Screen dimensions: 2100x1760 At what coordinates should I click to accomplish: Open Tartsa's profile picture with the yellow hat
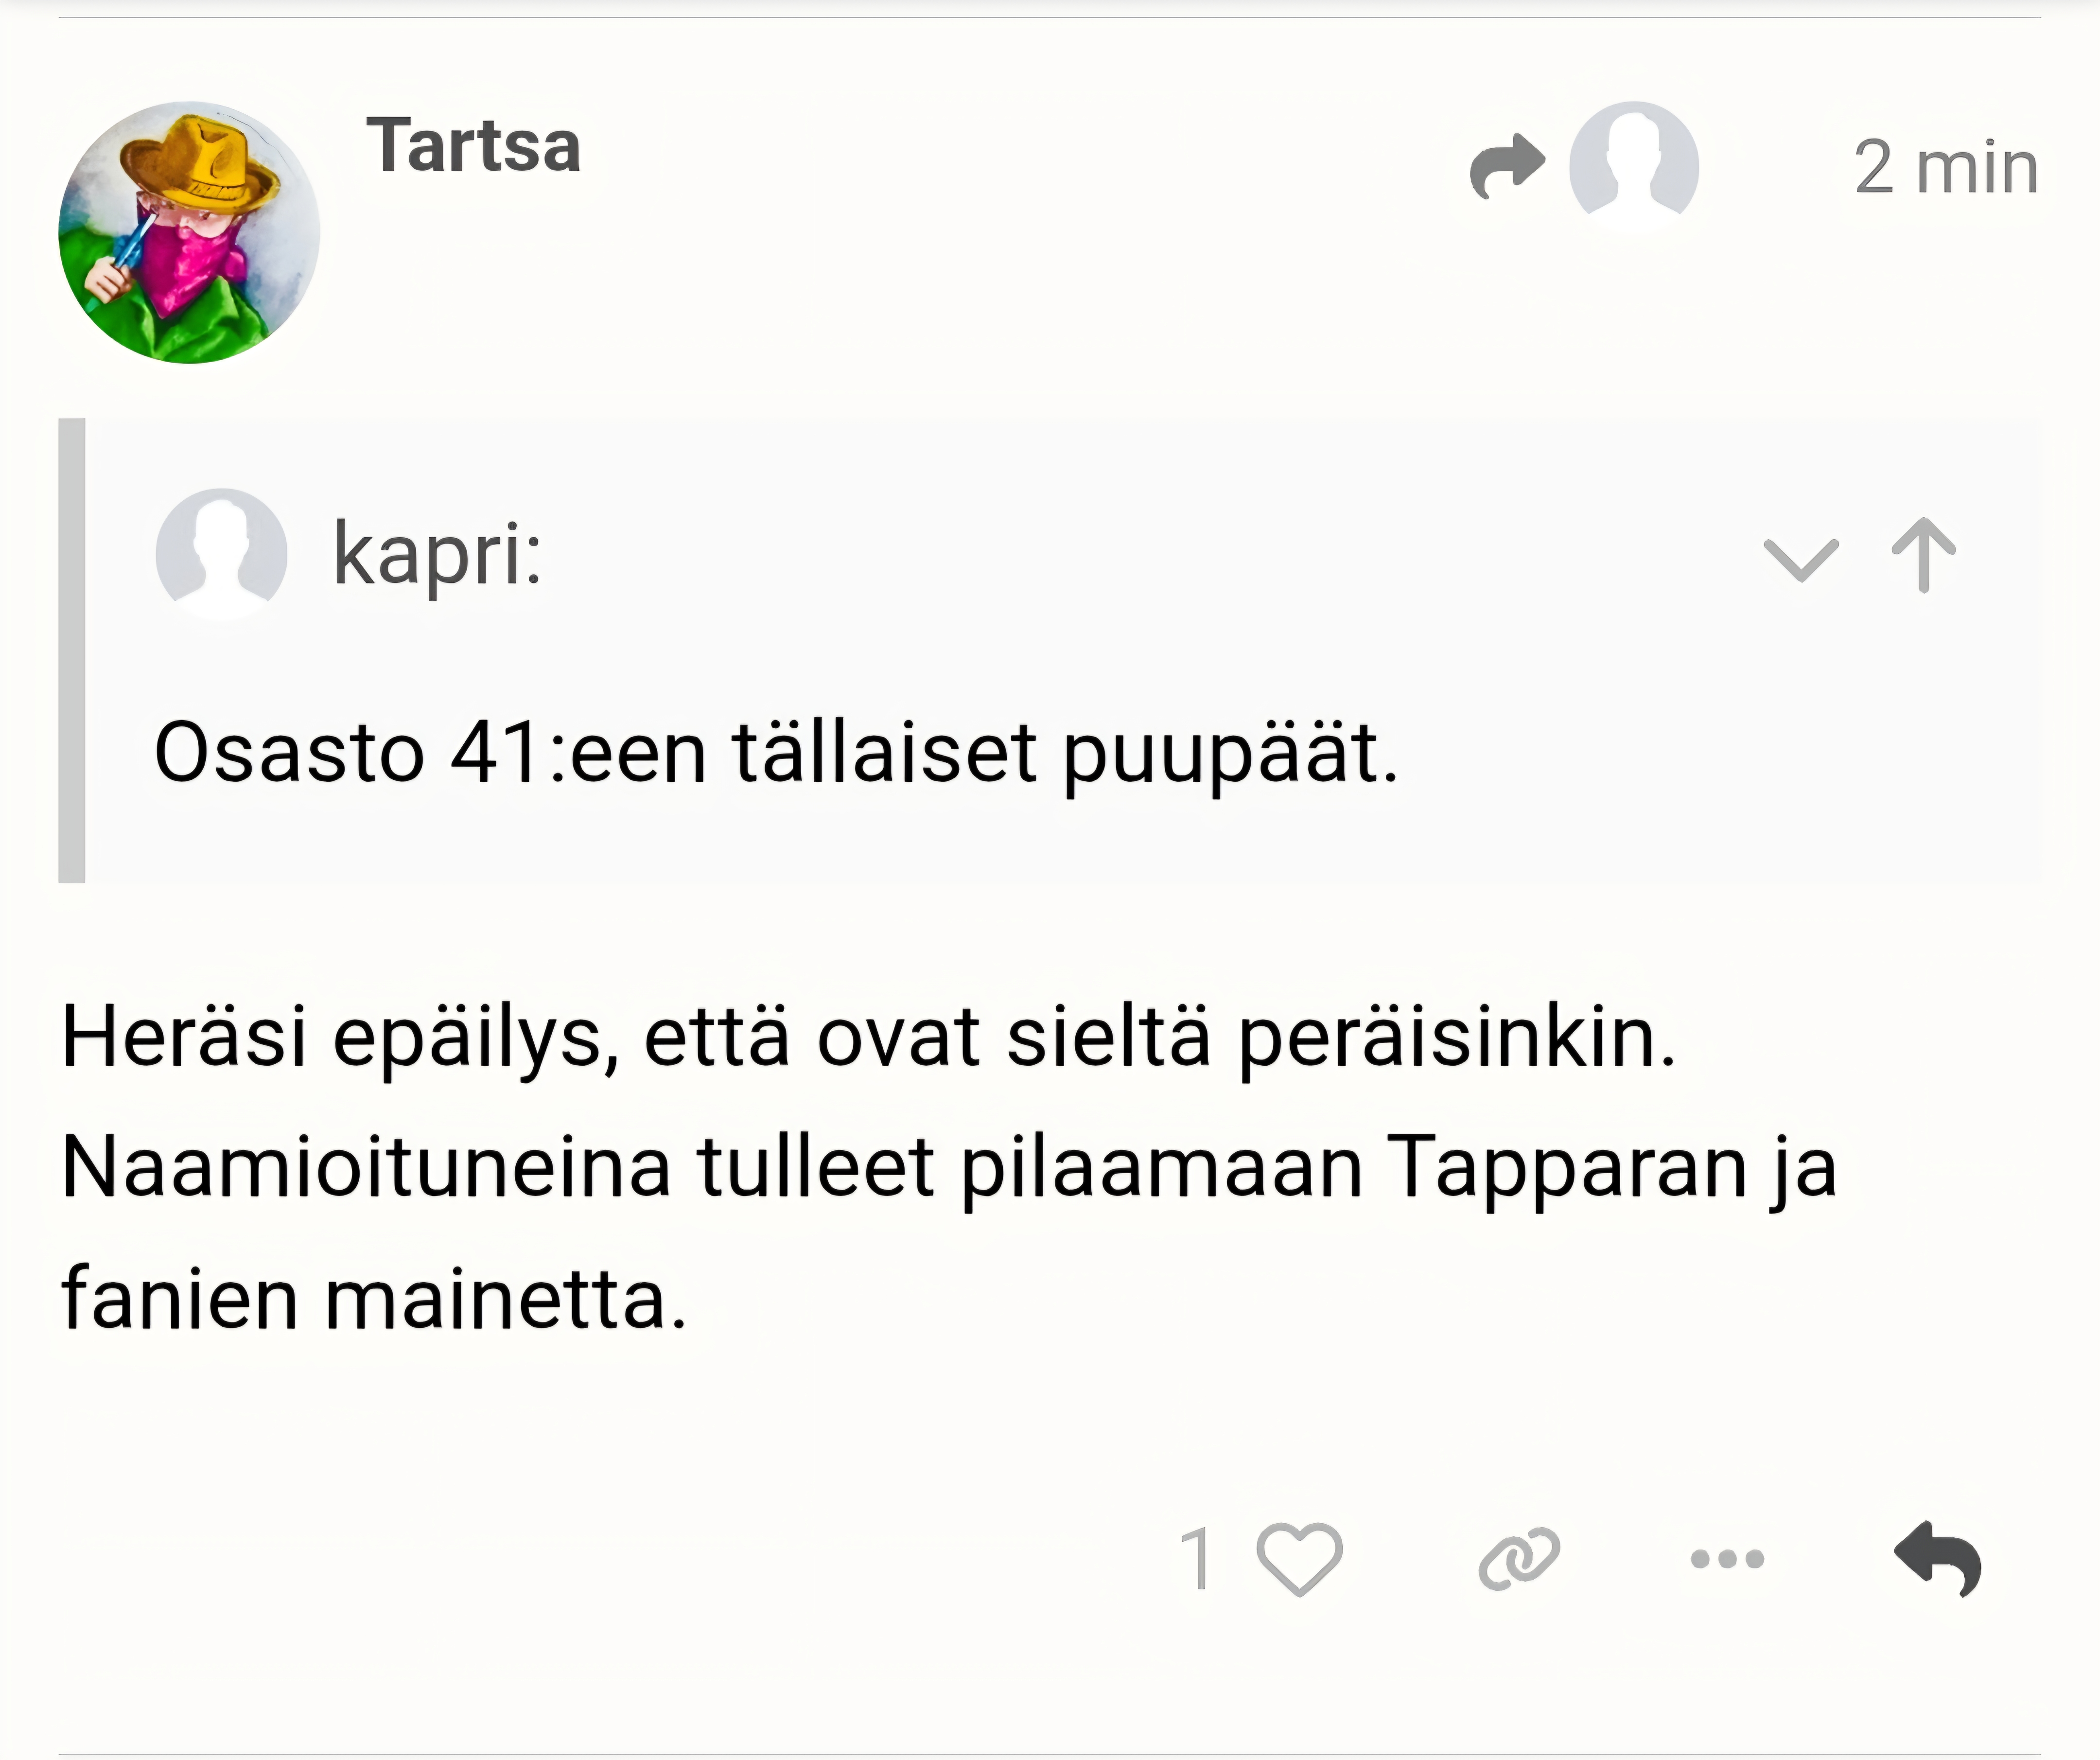coord(189,232)
